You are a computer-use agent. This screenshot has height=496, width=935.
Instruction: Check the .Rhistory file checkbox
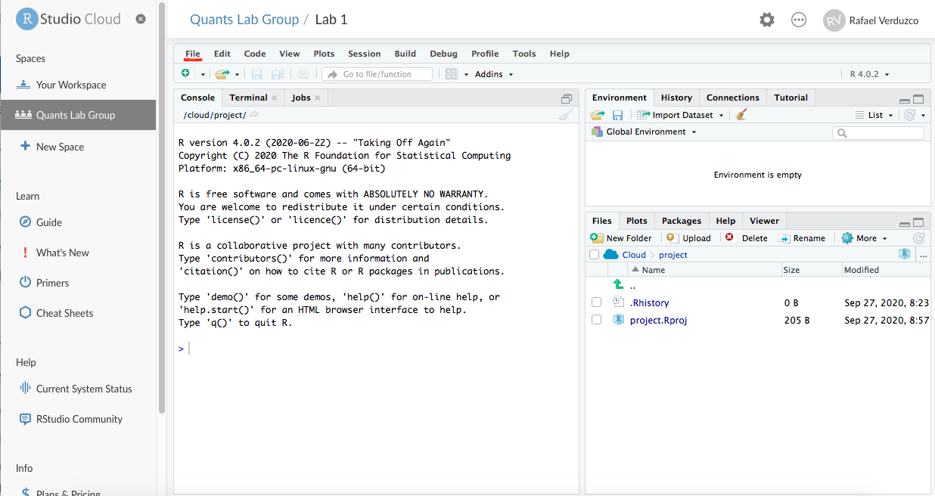point(596,302)
